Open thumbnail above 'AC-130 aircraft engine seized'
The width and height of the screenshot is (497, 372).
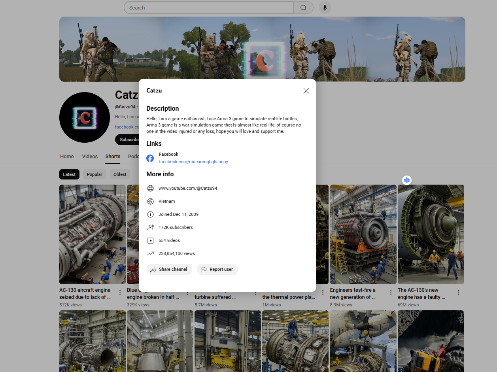click(x=93, y=234)
